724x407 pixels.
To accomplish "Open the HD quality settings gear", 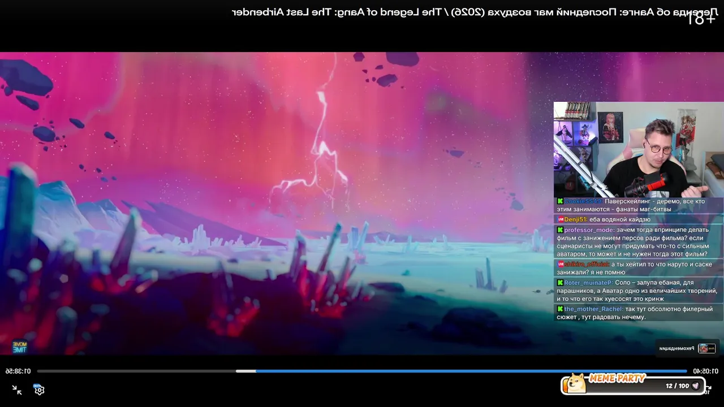I will coord(38,389).
